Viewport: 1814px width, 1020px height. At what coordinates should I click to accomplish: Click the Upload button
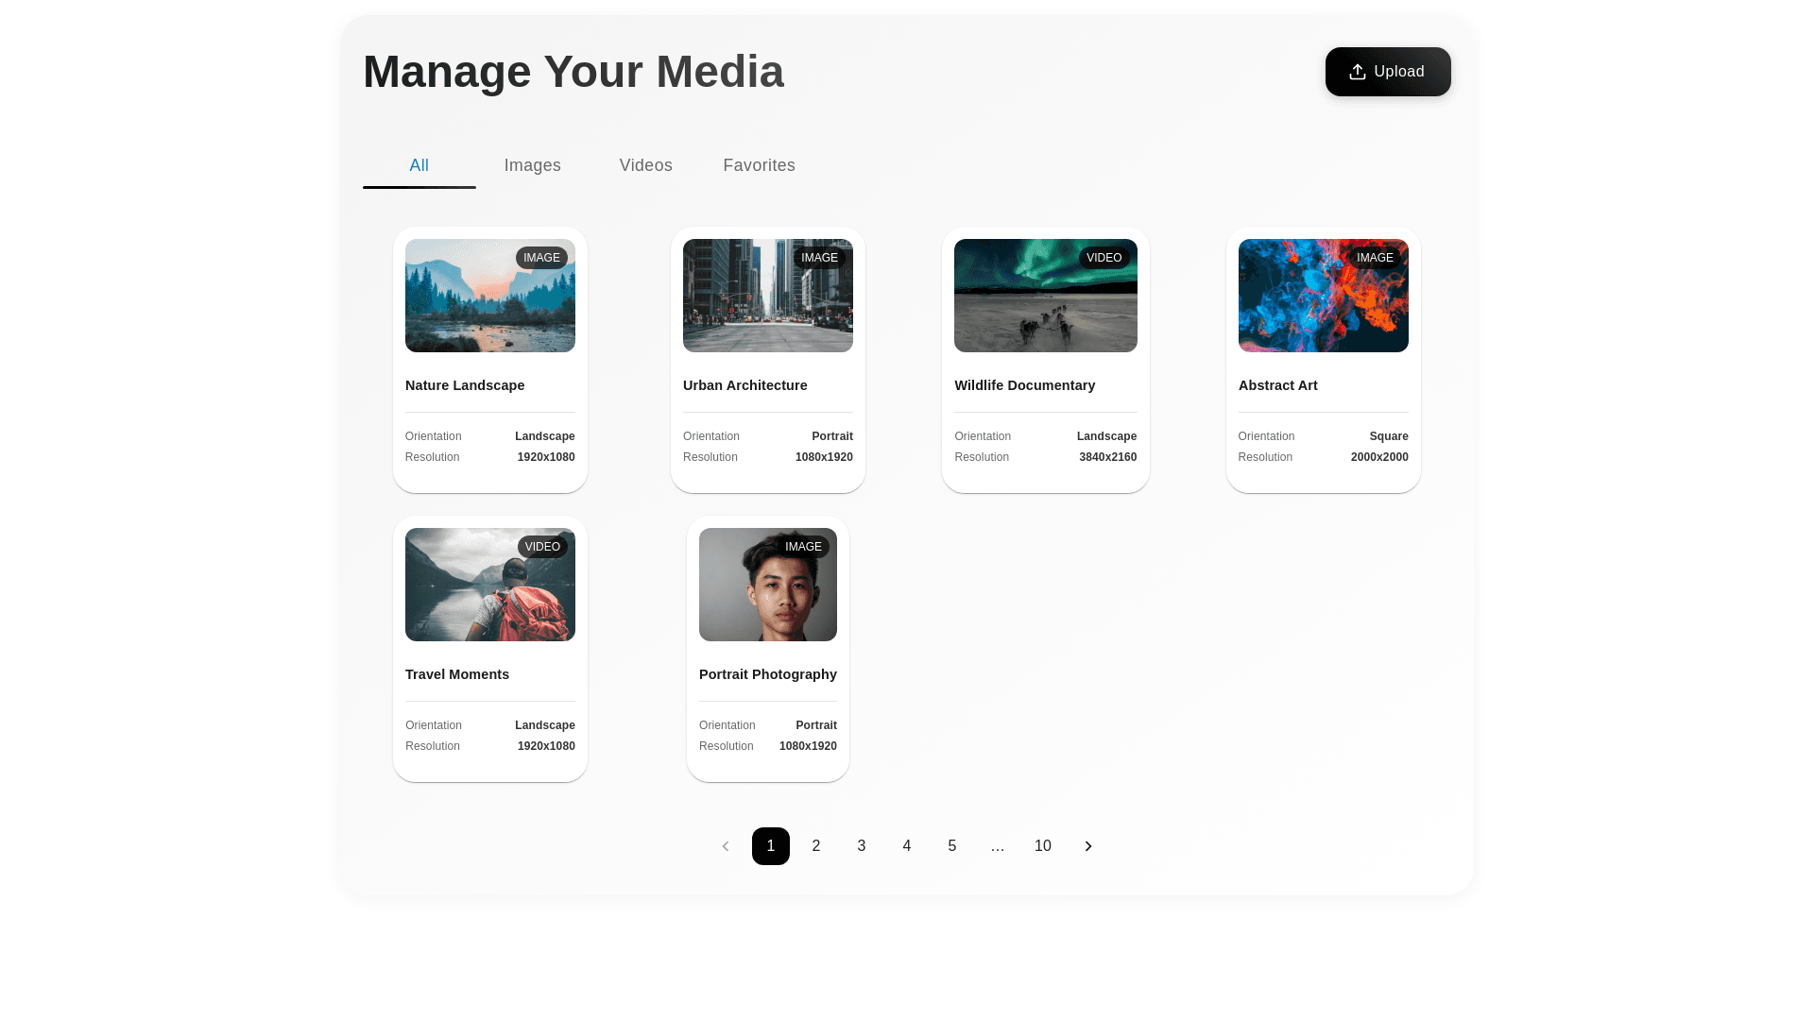pos(1387,72)
